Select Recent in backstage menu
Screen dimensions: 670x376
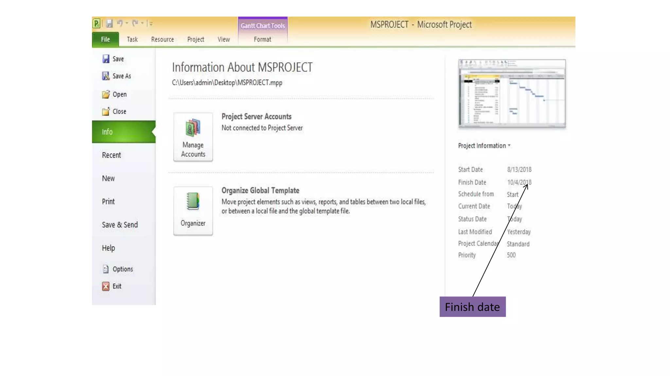(111, 155)
